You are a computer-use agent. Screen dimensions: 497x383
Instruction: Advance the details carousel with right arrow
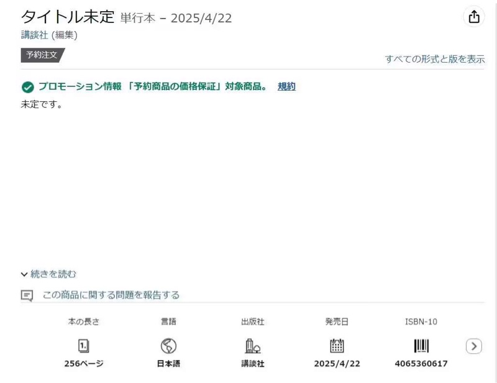click(x=474, y=346)
